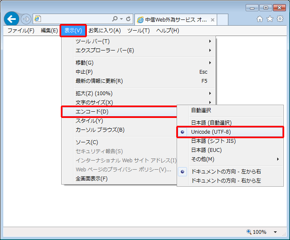Open Tools with the gear icon
Image resolution: width=290 pixels, height=240 pixels.
click(280, 19)
